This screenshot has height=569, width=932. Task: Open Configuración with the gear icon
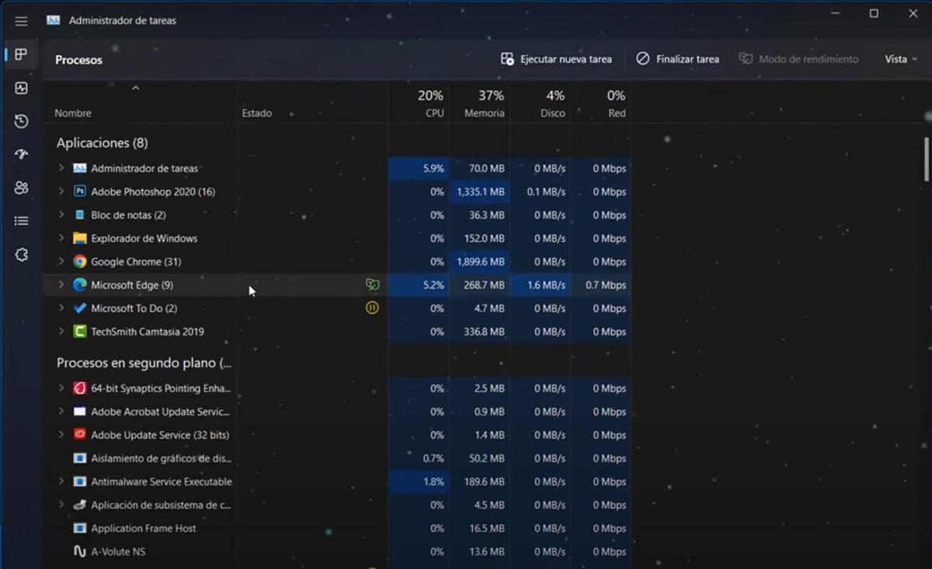click(21, 254)
